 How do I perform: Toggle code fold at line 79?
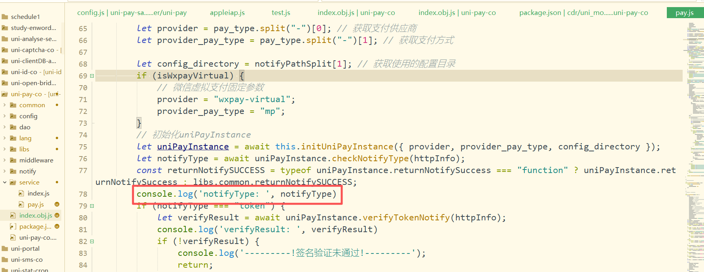[92, 206]
